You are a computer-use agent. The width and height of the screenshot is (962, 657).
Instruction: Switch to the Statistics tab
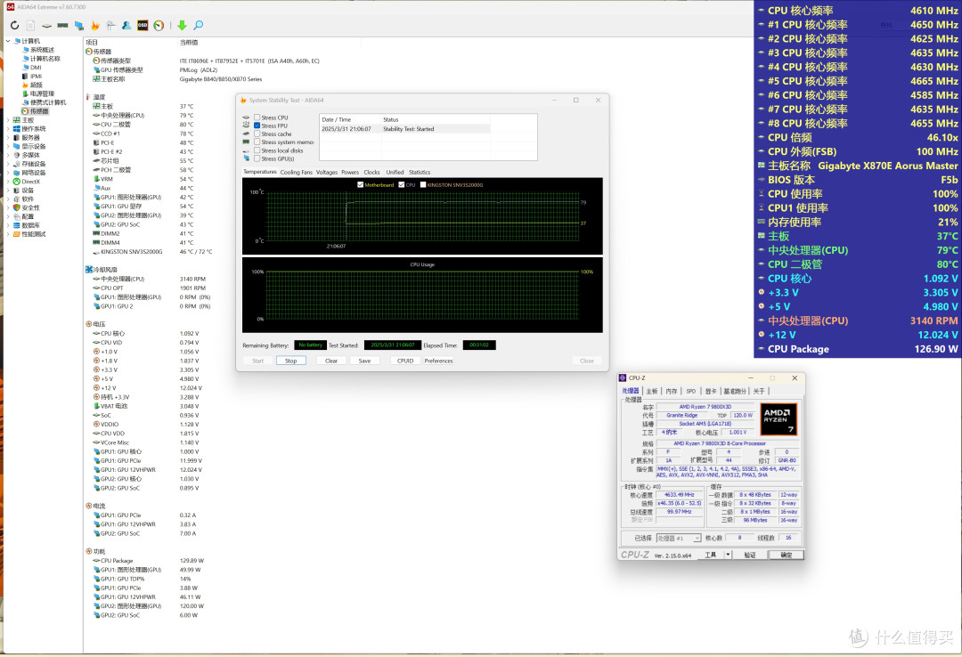click(x=420, y=173)
